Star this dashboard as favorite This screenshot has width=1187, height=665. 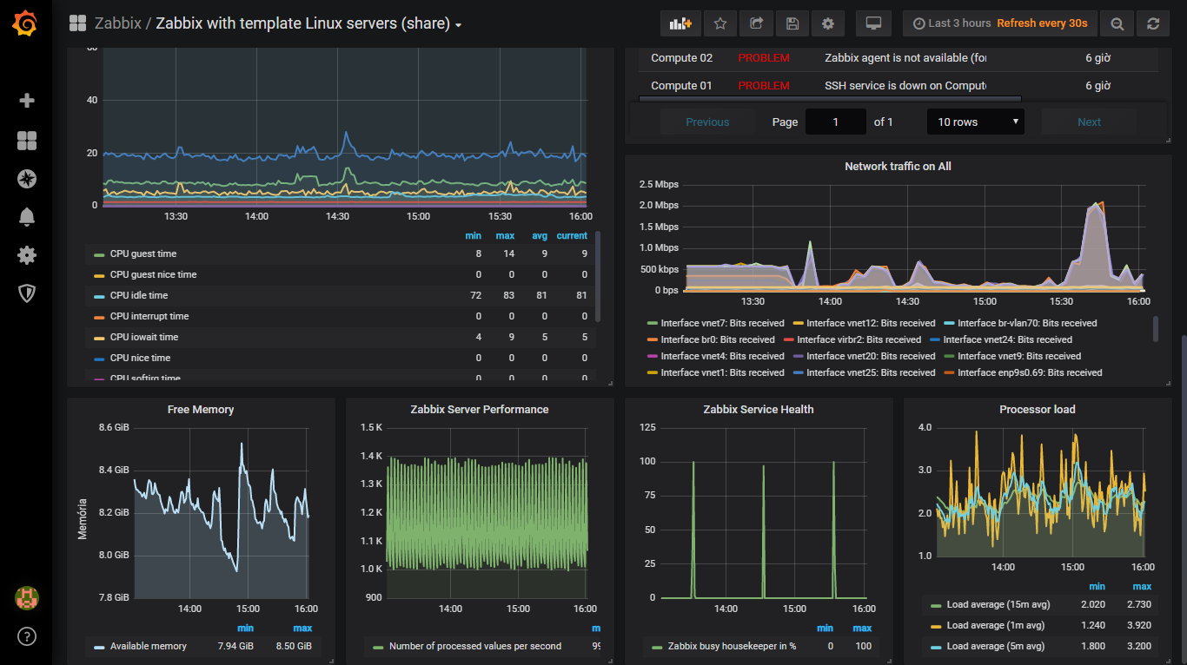(x=720, y=23)
